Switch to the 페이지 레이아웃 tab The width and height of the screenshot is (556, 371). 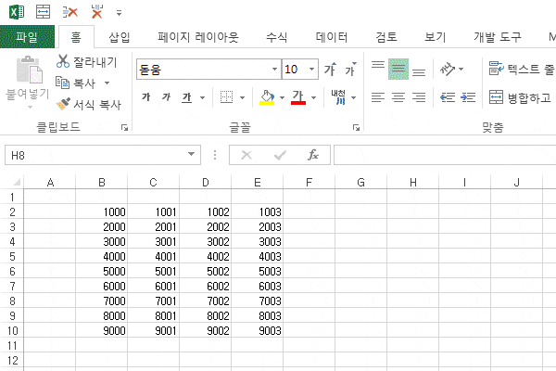[198, 37]
